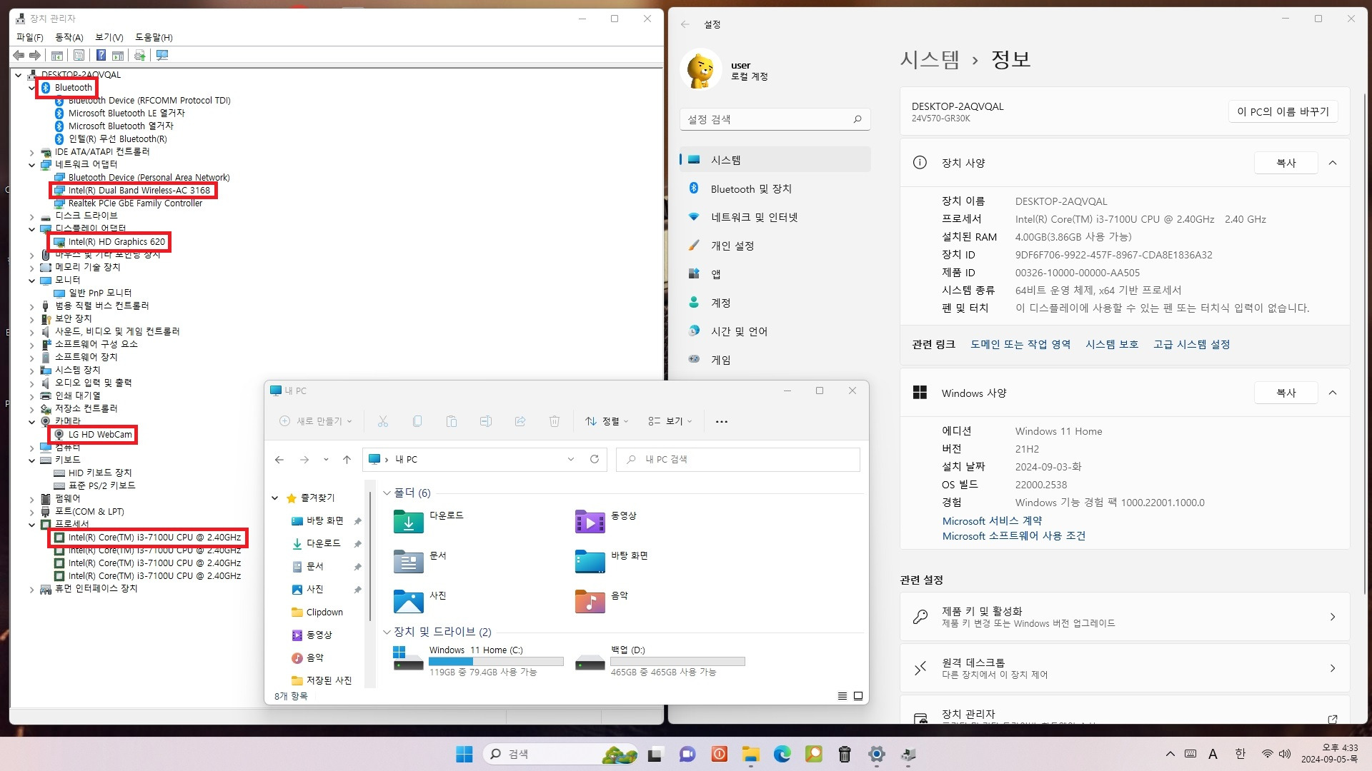Open 제품 키 및 활성화 setting
The height and width of the screenshot is (771, 1372).
(x=1125, y=617)
